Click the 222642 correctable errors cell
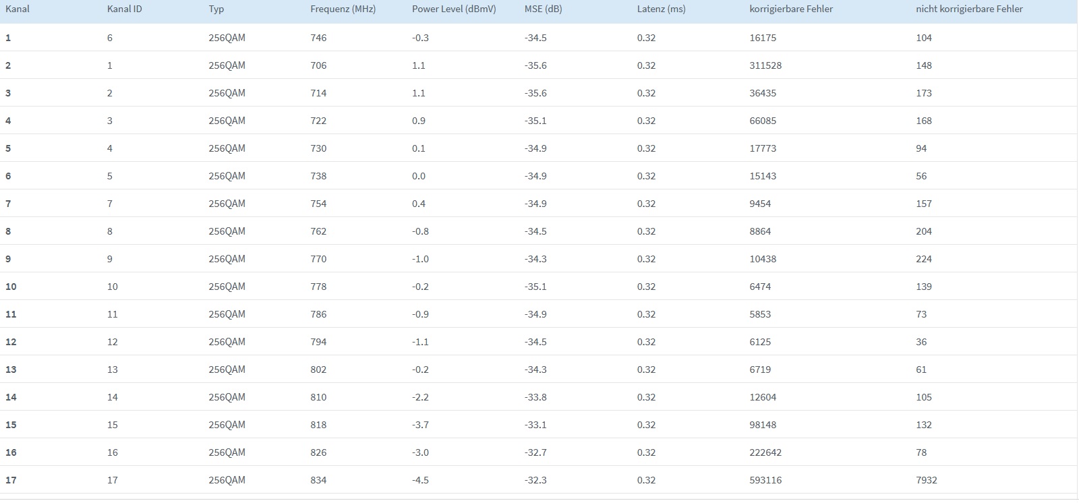 [x=765, y=452]
